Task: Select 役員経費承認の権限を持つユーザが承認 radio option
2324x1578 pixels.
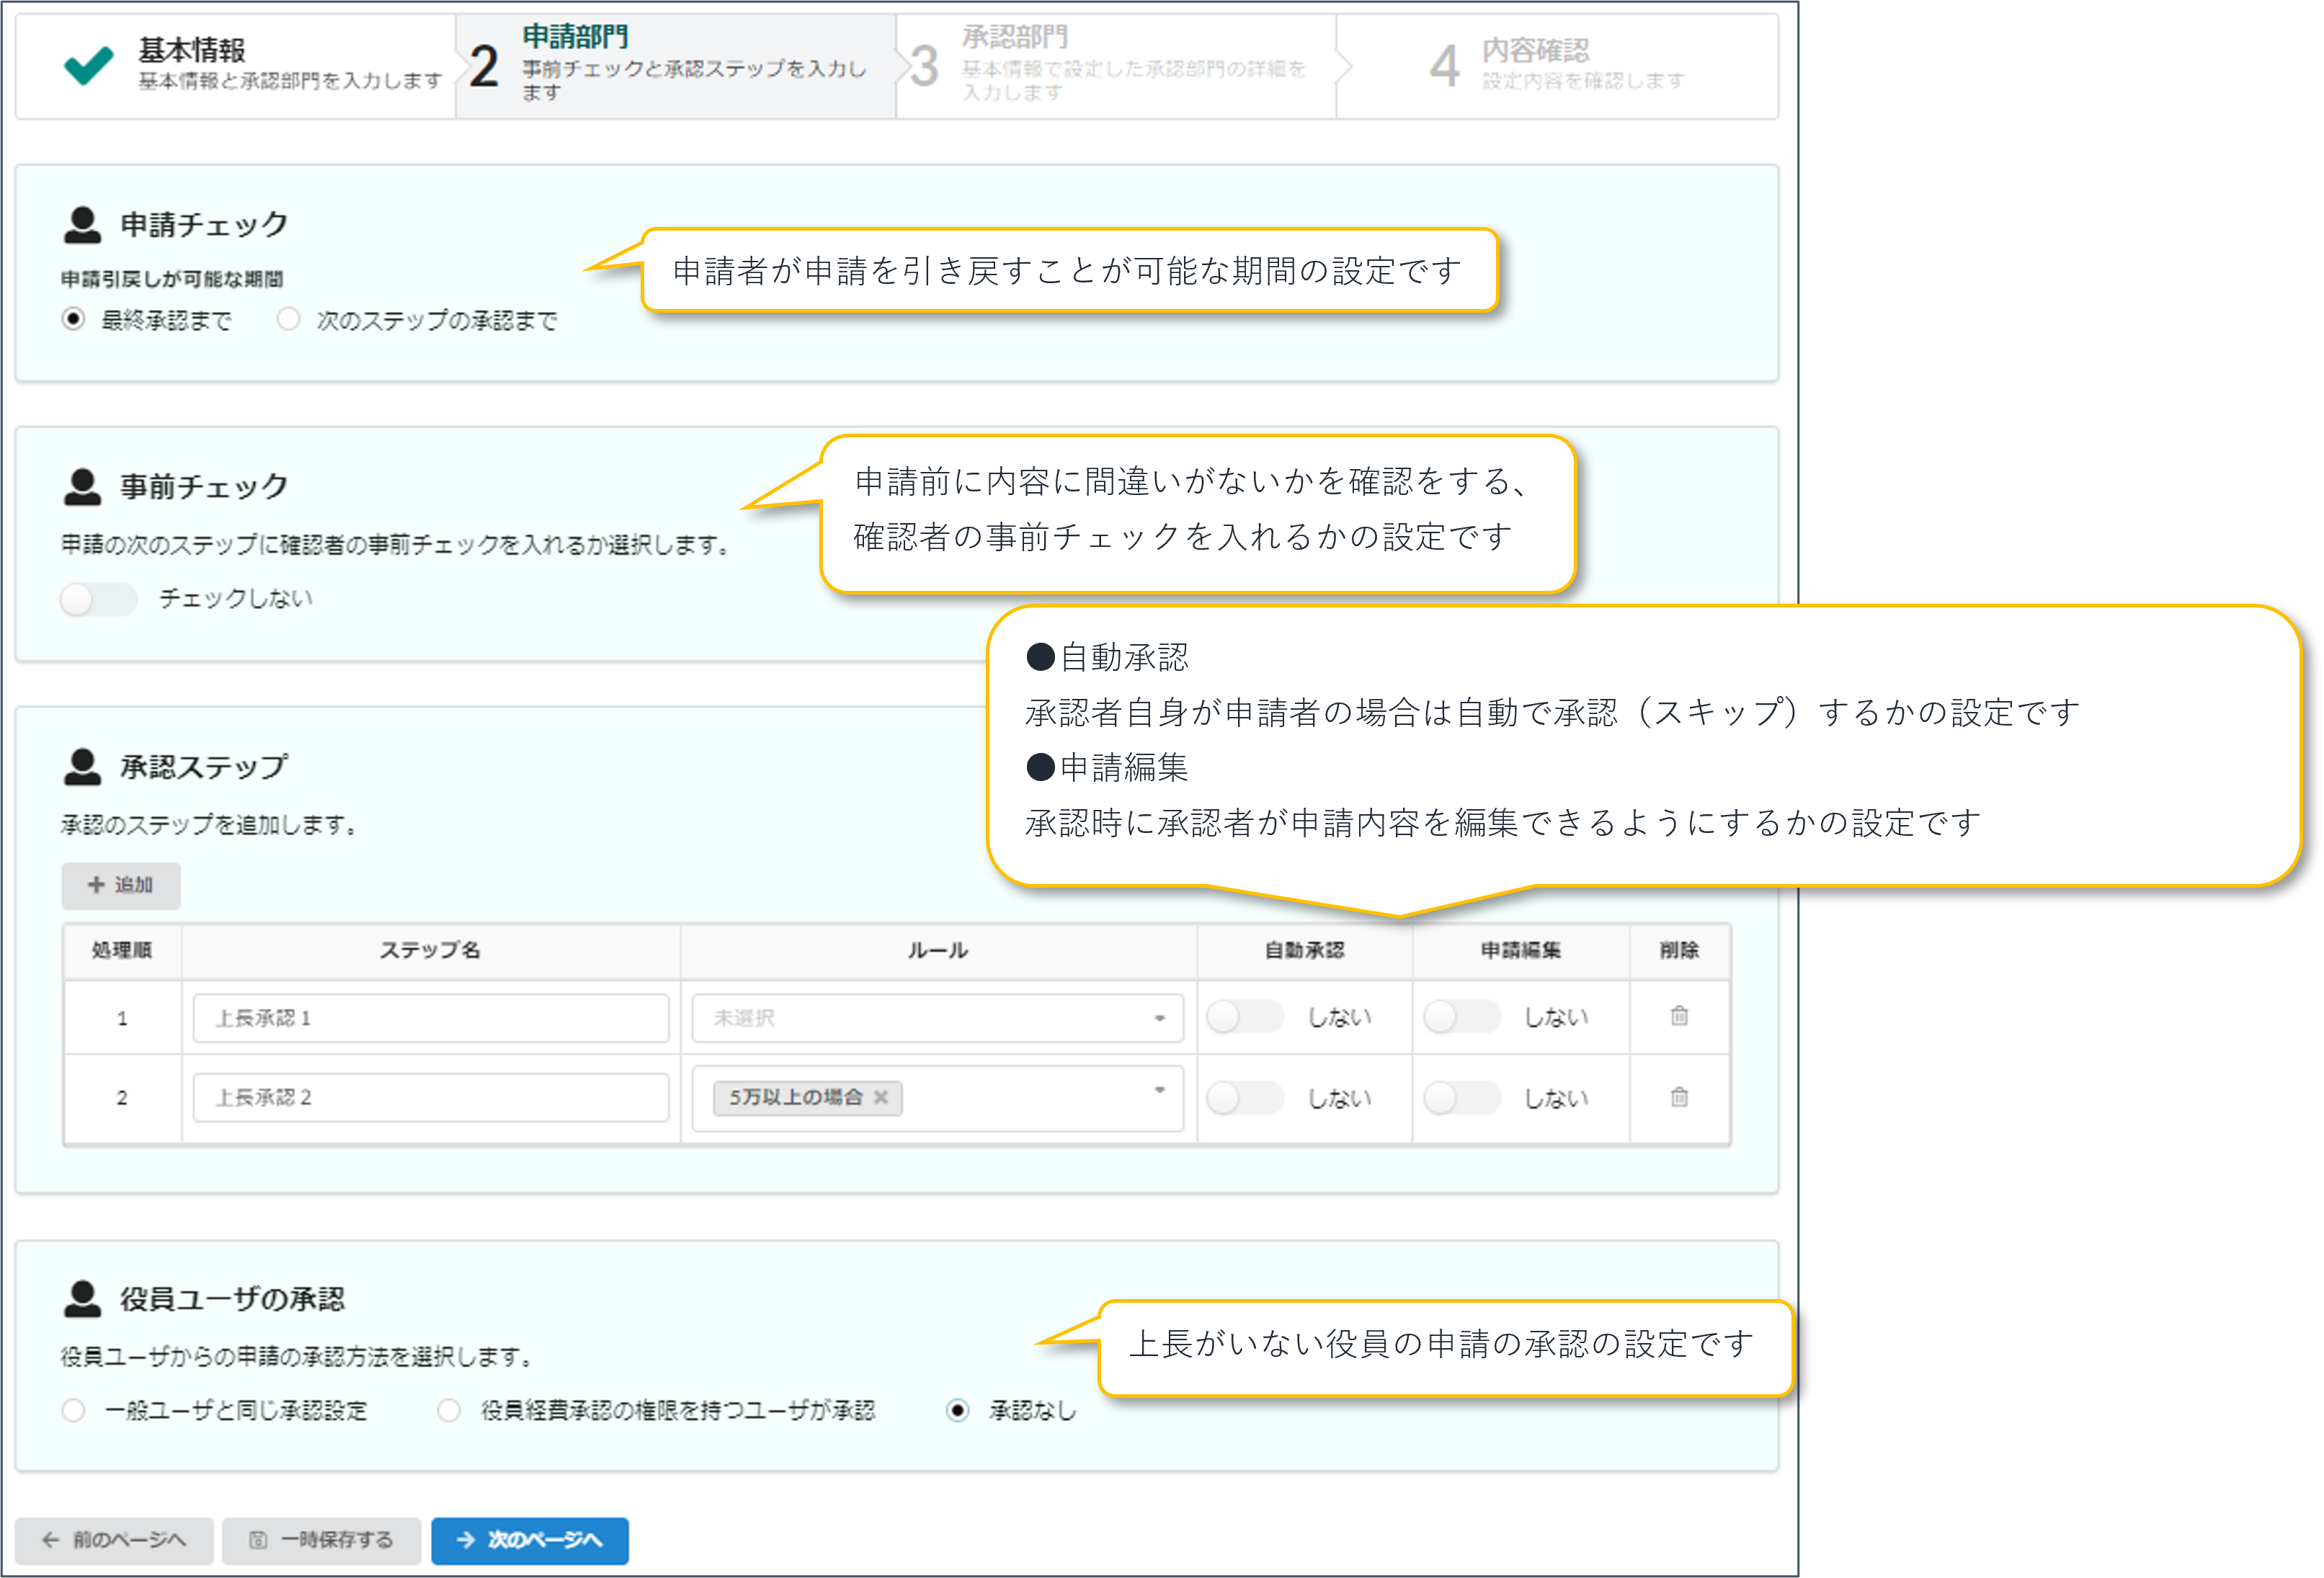Action: point(449,1410)
